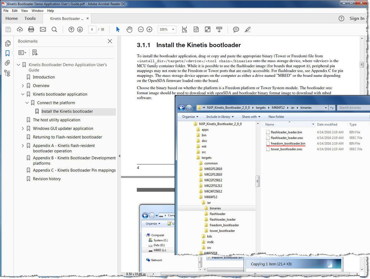Switch to the Home tab
370x279 pixels.
point(11,18)
